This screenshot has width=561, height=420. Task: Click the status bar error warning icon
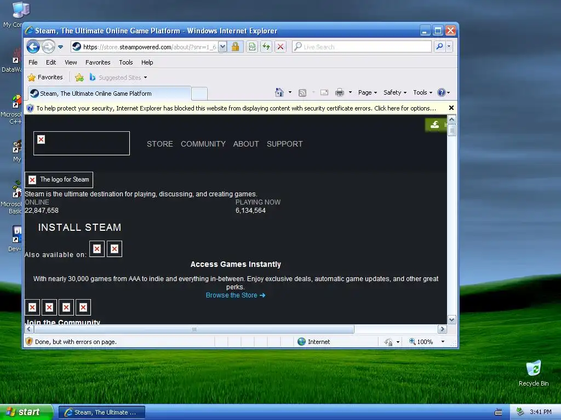coord(30,341)
